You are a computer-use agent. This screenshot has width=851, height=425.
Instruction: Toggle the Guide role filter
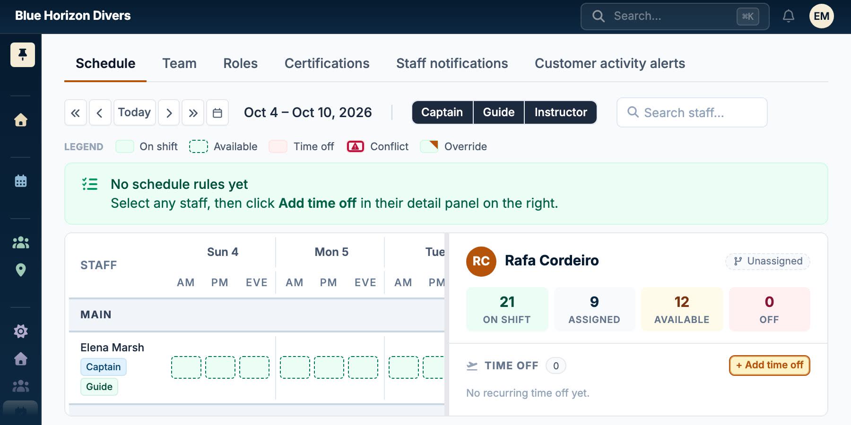(499, 112)
